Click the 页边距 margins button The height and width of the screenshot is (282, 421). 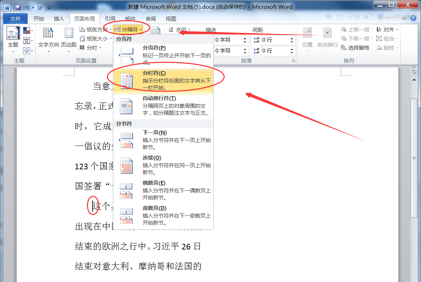coord(69,40)
